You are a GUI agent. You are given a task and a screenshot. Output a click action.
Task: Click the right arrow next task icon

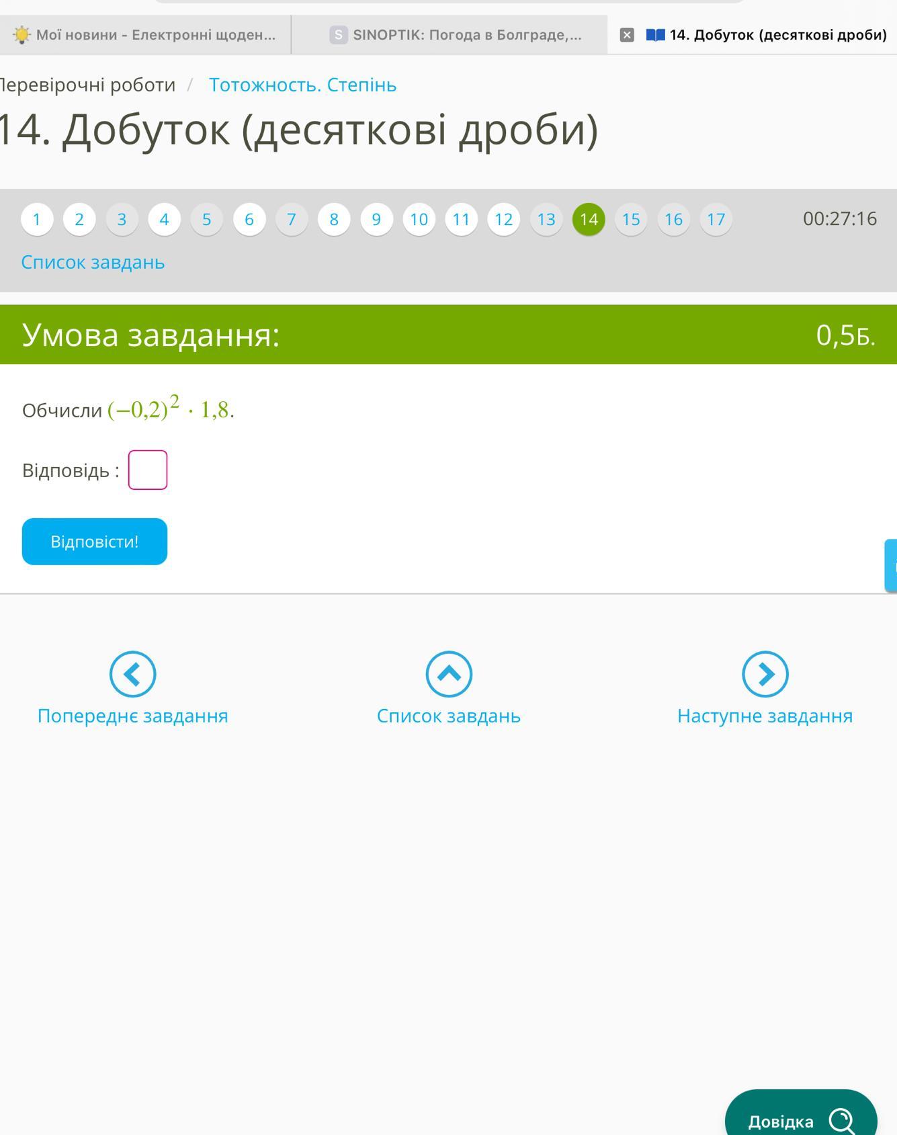[x=765, y=674]
